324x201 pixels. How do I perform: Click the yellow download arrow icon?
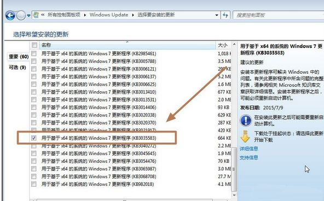coord(245,136)
